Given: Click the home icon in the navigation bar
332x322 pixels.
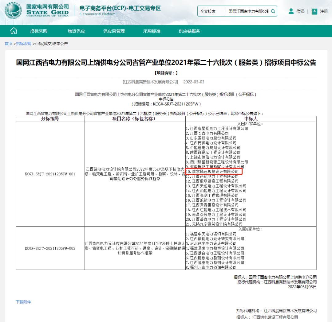Looking at the screenshot, I should pyautogui.click(x=14, y=31).
